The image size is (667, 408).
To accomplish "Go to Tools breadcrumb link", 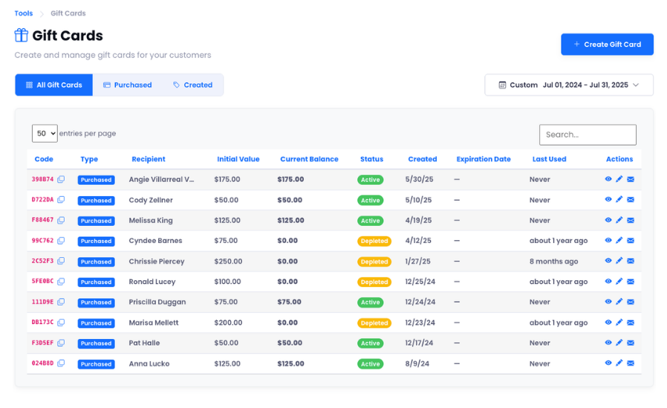I will pyautogui.click(x=23, y=13).
